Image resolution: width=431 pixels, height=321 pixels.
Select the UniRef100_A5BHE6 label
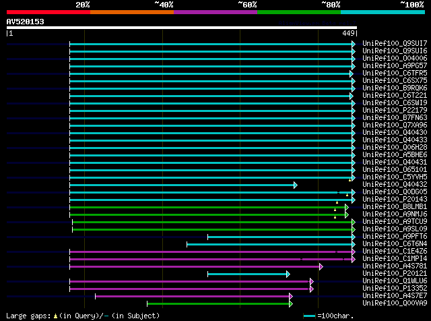[x=395, y=155]
